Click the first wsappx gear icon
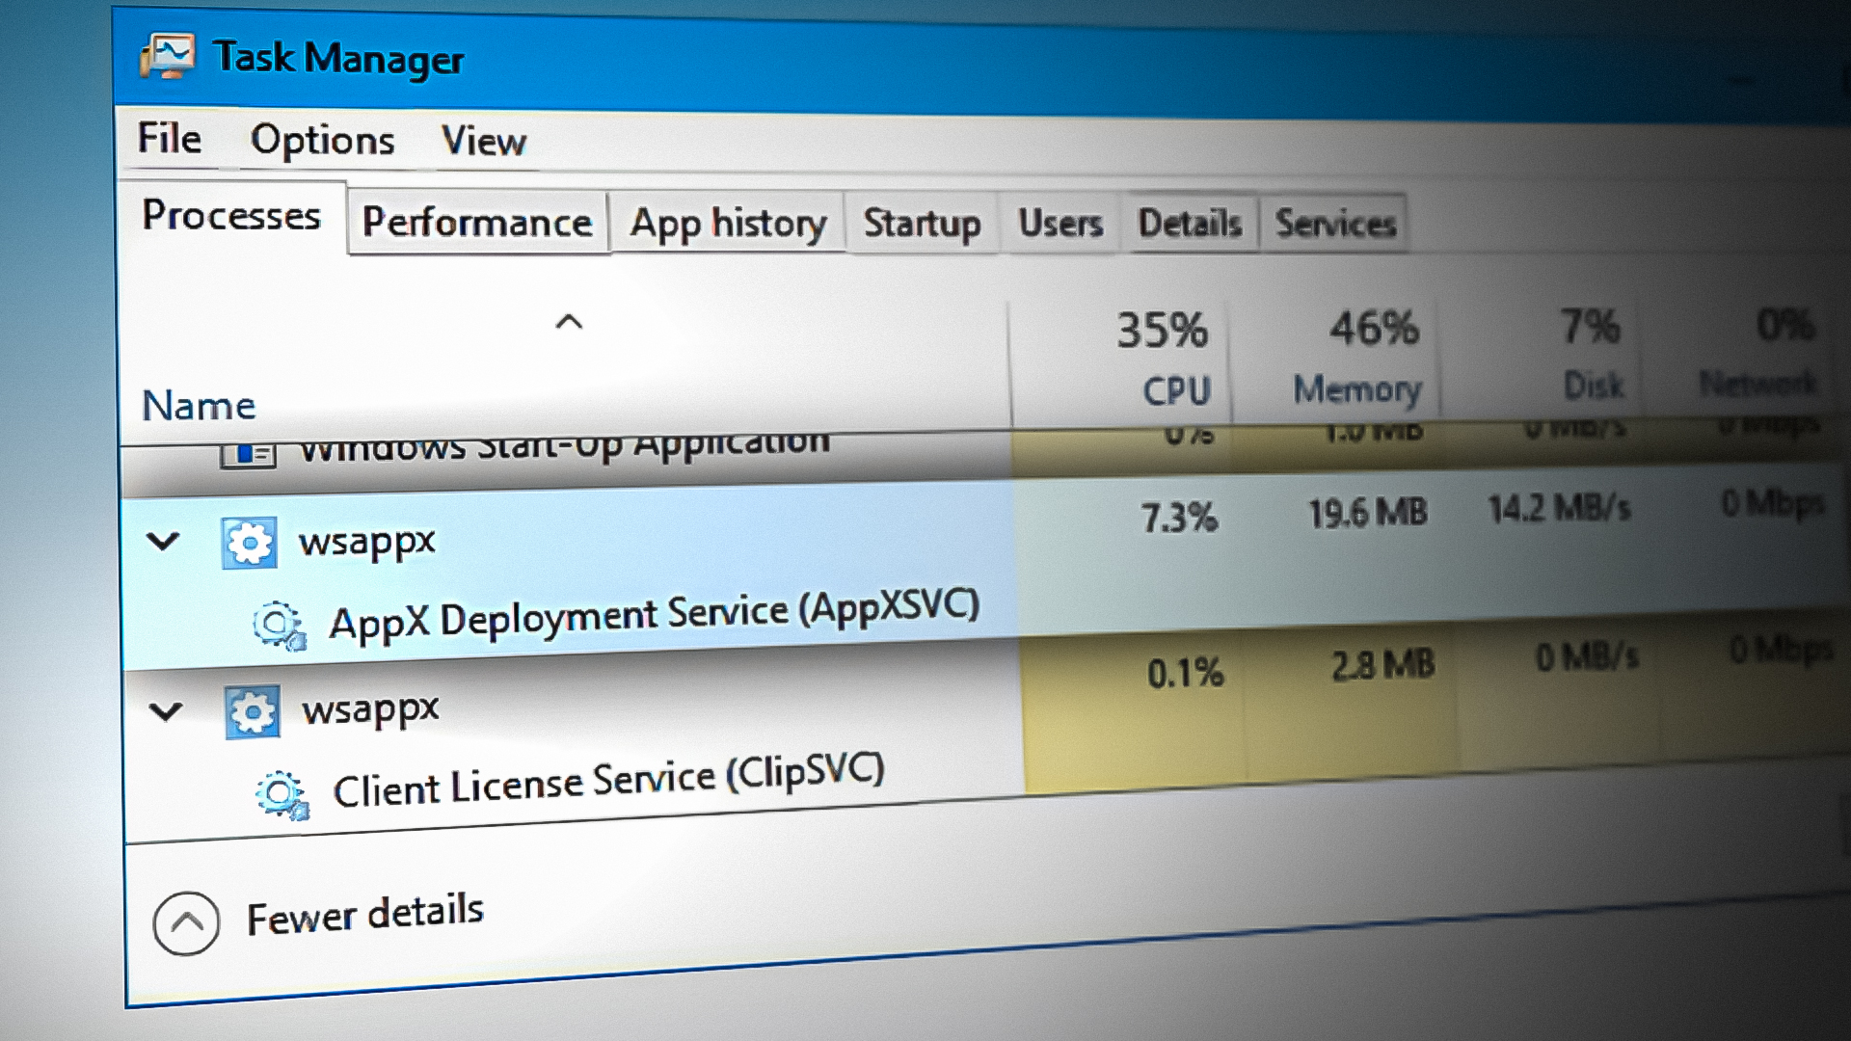 point(249,544)
